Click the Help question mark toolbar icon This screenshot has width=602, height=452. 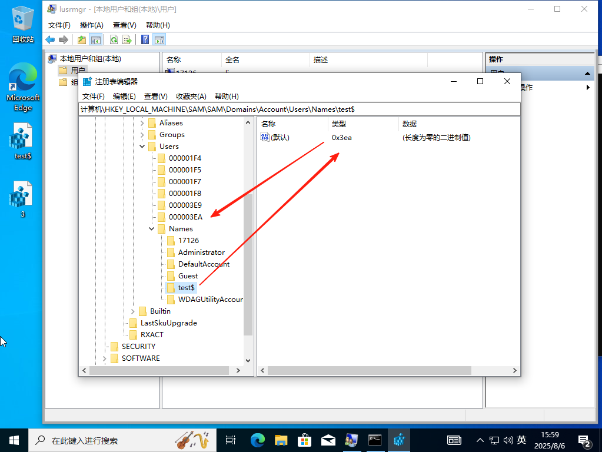click(145, 39)
